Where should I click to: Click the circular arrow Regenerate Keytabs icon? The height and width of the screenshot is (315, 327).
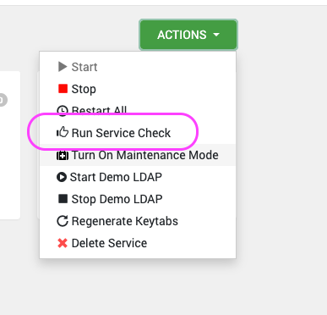pyautogui.click(x=63, y=221)
